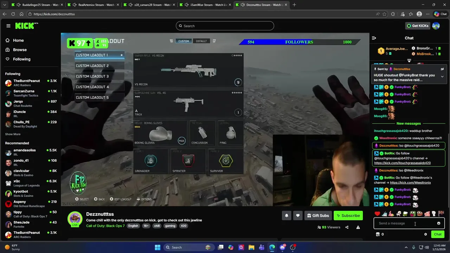Jump to New messages in chat
450x253 pixels.
point(409,124)
